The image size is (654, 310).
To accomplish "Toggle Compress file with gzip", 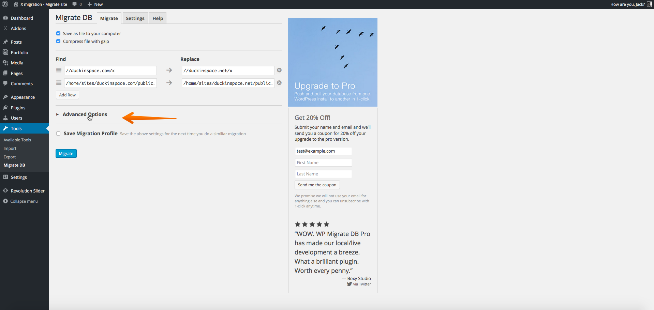I will click(x=58, y=41).
